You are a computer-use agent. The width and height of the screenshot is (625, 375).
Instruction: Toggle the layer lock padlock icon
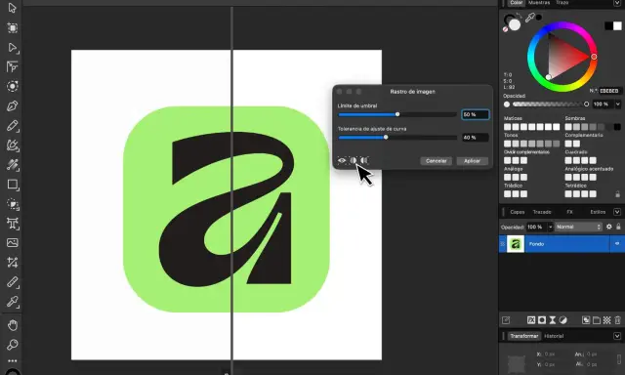pos(618,227)
